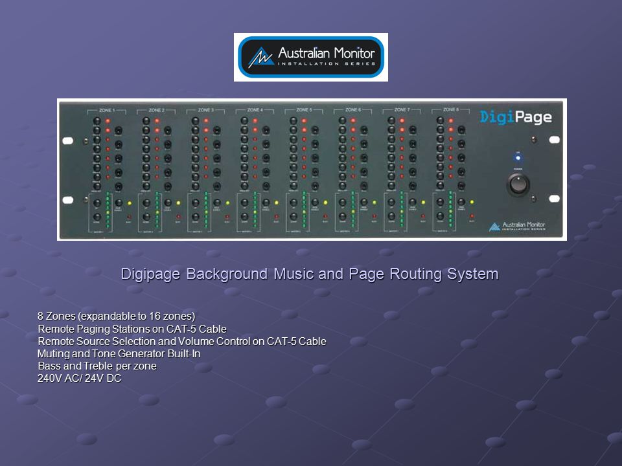Select the title 'Digipage Background Music and Page Routing System'
Viewport: 622px width, 466px height.
[x=310, y=274]
